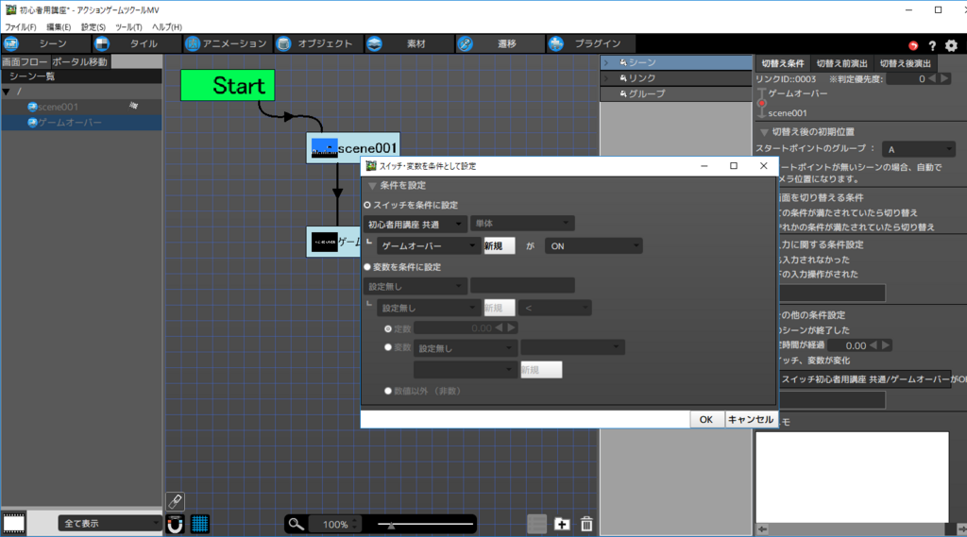967x537 pixels.
Task: Open the 設定(S) menu
Action: [93, 27]
